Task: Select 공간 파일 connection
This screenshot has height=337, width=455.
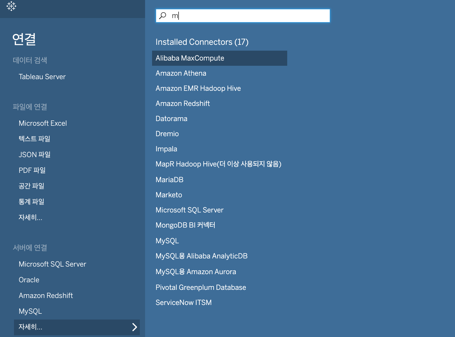Action: tap(31, 186)
